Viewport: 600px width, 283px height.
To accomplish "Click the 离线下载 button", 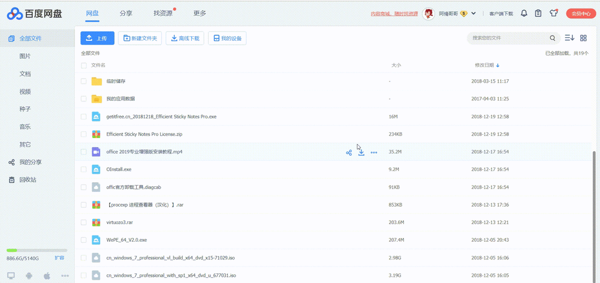I will pos(185,38).
